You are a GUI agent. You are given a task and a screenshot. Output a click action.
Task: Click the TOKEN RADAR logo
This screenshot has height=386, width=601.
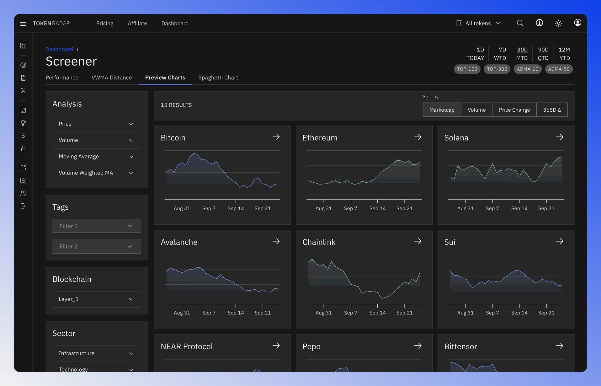(x=51, y=23)
